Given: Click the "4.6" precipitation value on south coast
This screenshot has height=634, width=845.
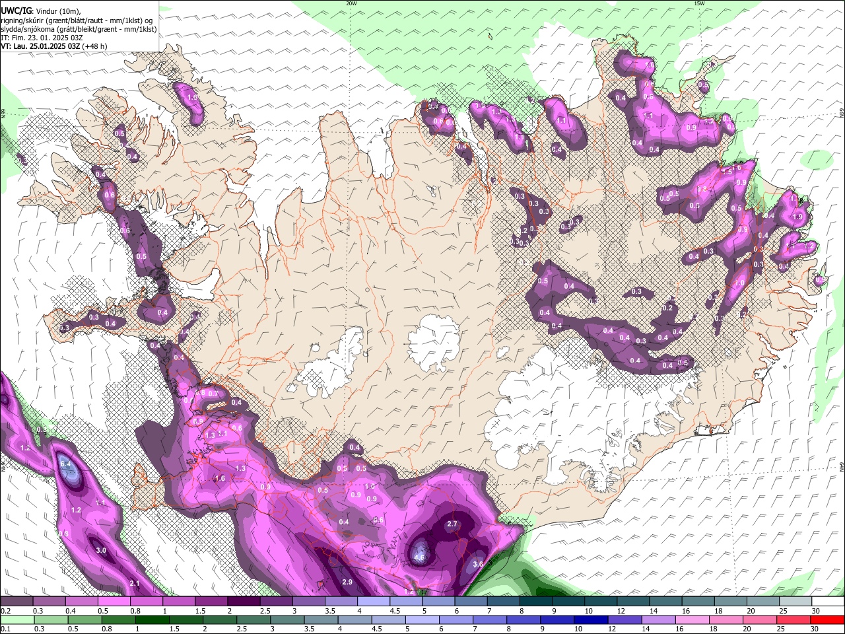Looking at the screenshot, I should [419, 557].
